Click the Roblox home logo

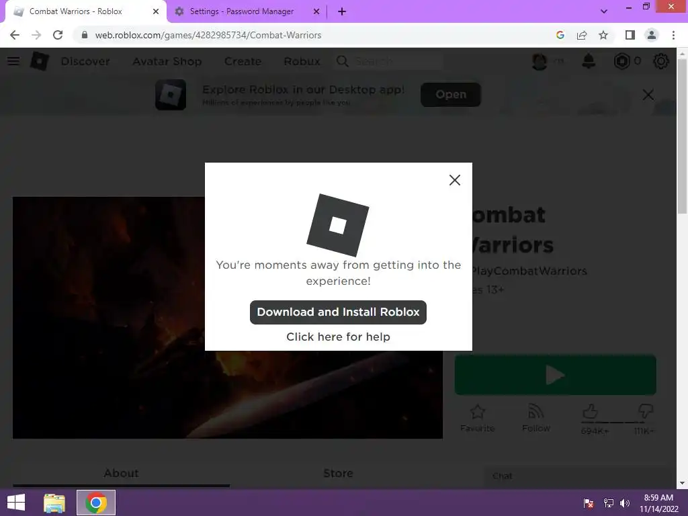(40, 61)
